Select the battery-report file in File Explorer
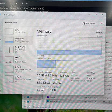112x112 pixels. pyautogui.click(x=55, y=101)
